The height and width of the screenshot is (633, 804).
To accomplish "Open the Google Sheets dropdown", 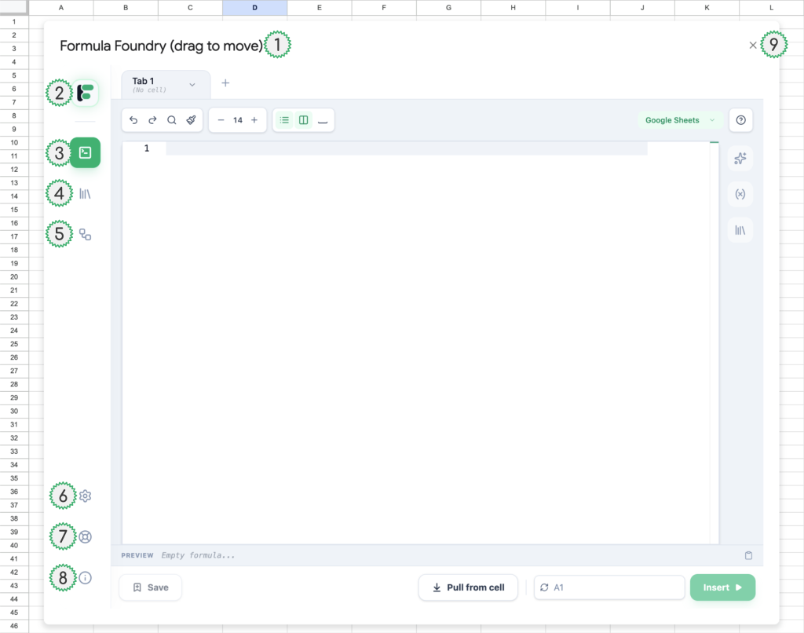I will pyautogui.click(x=680, y=120).
